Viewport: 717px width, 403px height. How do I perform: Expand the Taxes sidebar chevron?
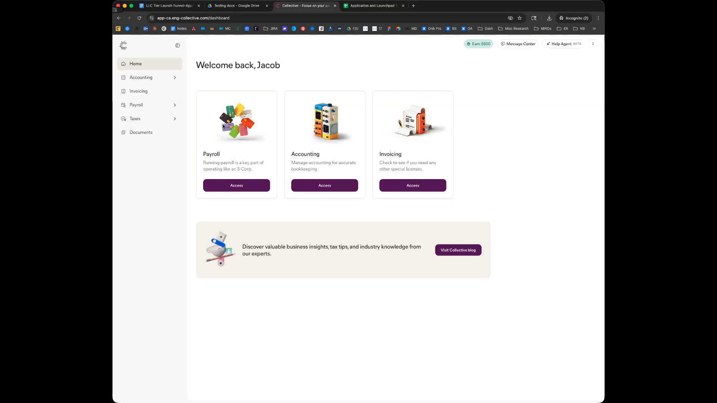pos(175,119)
